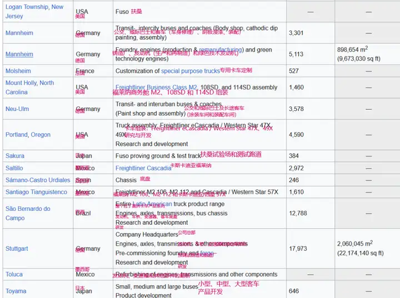Screen dimensions: 400x298
Task: Open the Toyama link
Action: point(16,291)
